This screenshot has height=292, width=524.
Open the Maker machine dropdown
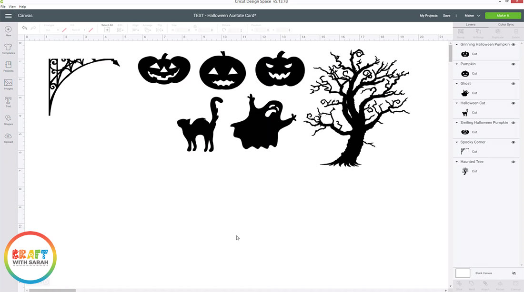(x=472, y=16)
